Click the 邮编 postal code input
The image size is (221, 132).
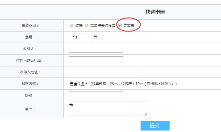click(x=96, y=95)
